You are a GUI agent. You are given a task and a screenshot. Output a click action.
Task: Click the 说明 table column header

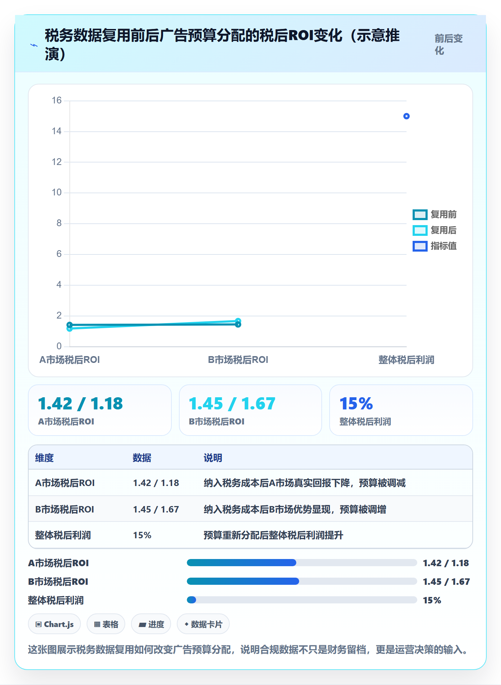tap(213, 458)
